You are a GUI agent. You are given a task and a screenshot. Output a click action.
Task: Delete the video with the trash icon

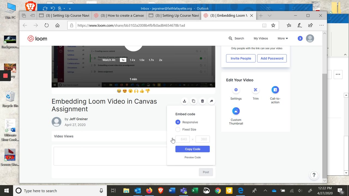click(202, 101)
